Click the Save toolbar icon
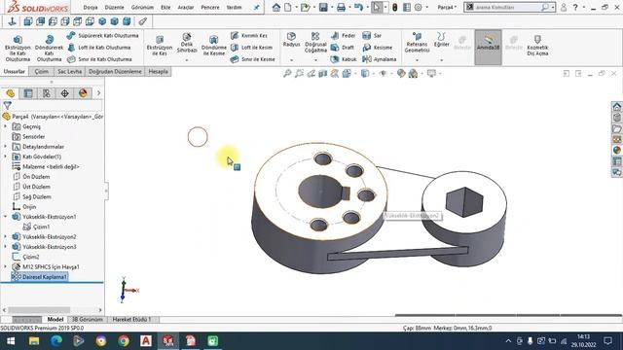This screenshot has height=350, width=623. 323,7
